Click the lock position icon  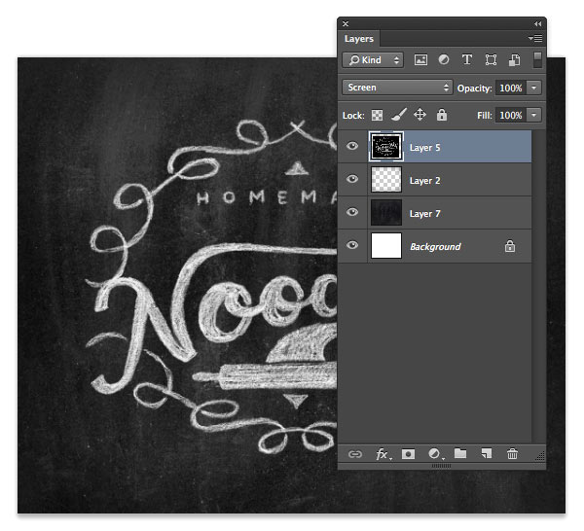[x=420, y=115]
